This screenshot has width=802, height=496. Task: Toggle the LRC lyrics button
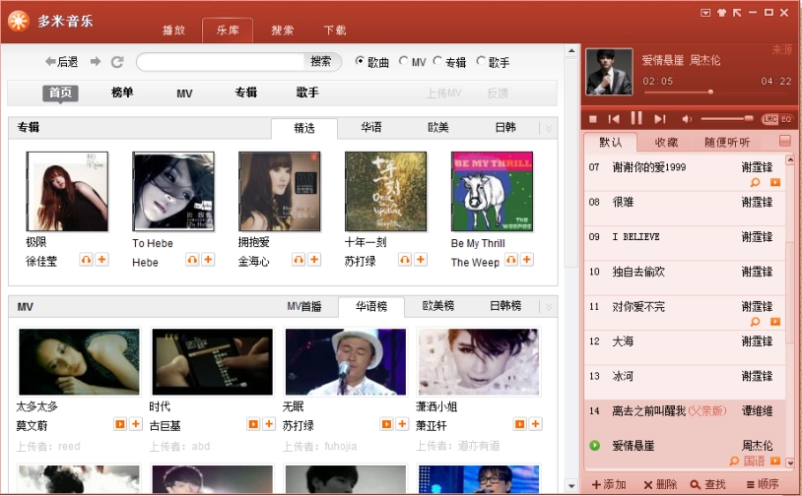[x=769, y=119]
